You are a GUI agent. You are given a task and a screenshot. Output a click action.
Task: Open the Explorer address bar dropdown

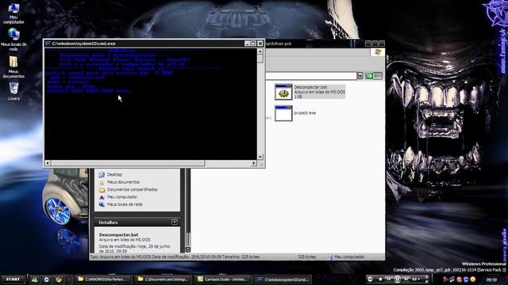tap(360, 76)
